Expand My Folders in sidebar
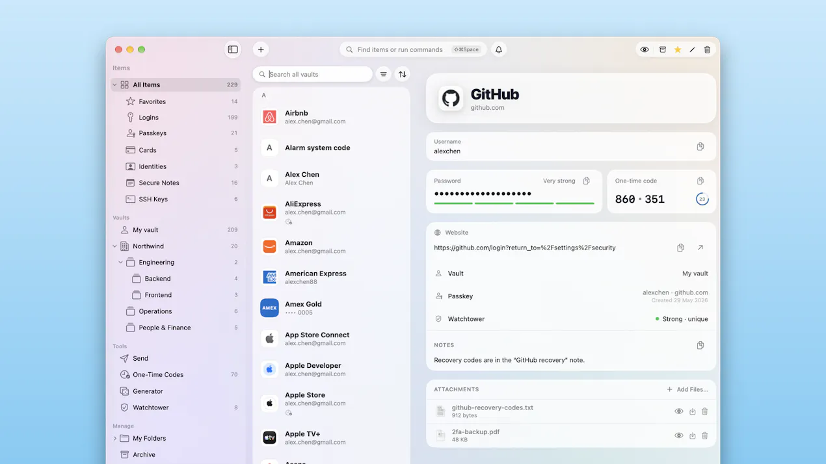Image resolution: width=826 pixels, height=464 pixels. pos(114,439)
